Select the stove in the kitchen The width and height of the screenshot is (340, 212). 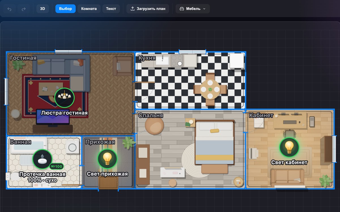(176, 60)
